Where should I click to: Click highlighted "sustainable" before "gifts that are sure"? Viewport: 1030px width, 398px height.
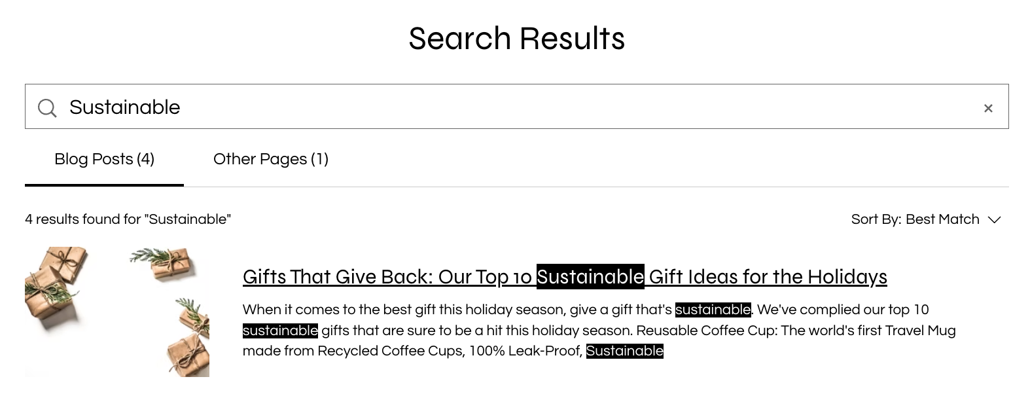point(280,331)
